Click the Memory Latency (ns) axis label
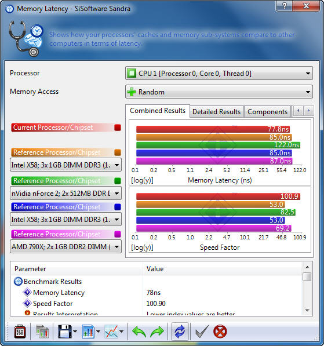This screenshot has width=324, height=346. tap(220, 180)
